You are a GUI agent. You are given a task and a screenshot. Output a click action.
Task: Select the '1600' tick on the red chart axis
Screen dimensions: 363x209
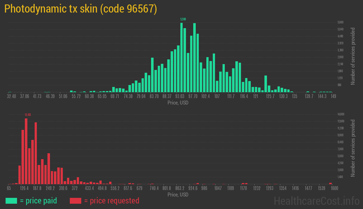point(334,188)
